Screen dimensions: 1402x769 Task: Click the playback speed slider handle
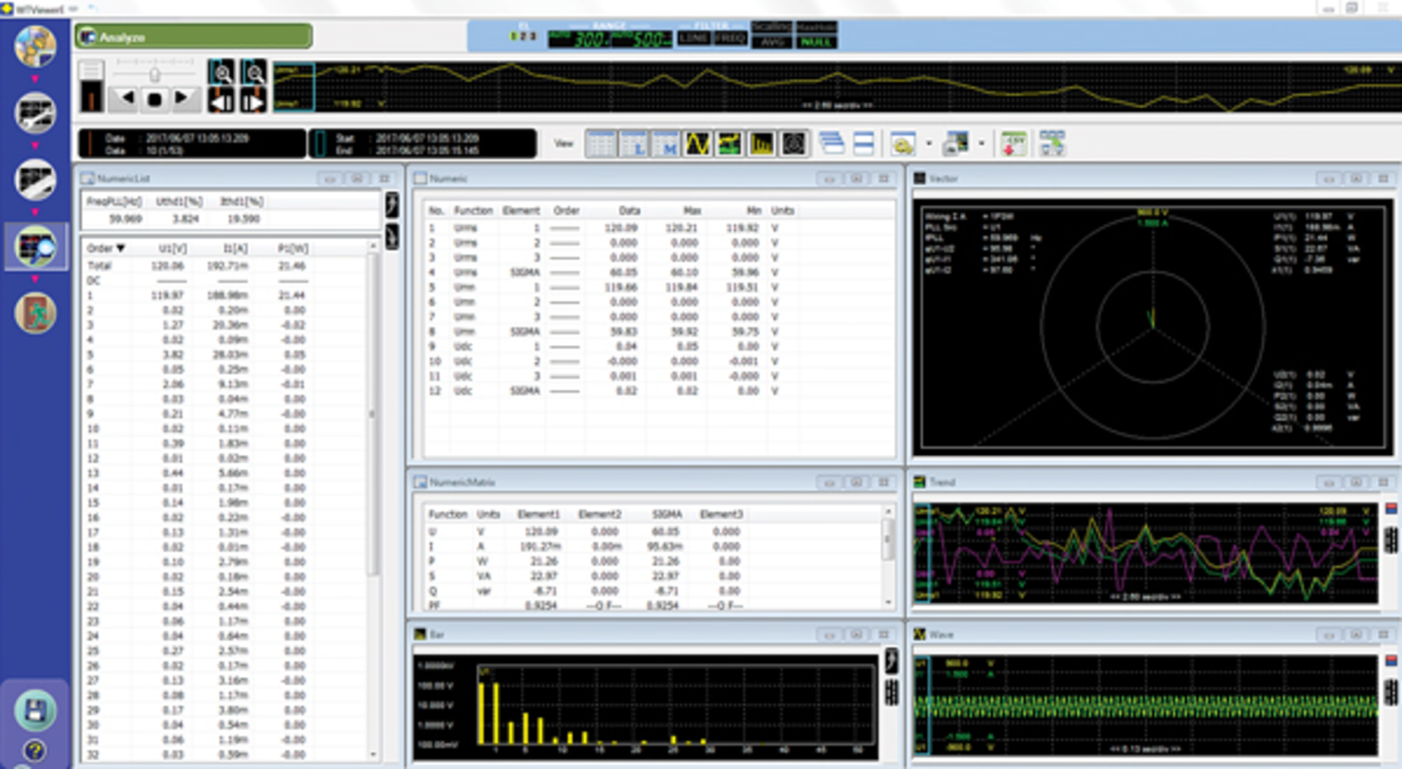coord(154,74)
